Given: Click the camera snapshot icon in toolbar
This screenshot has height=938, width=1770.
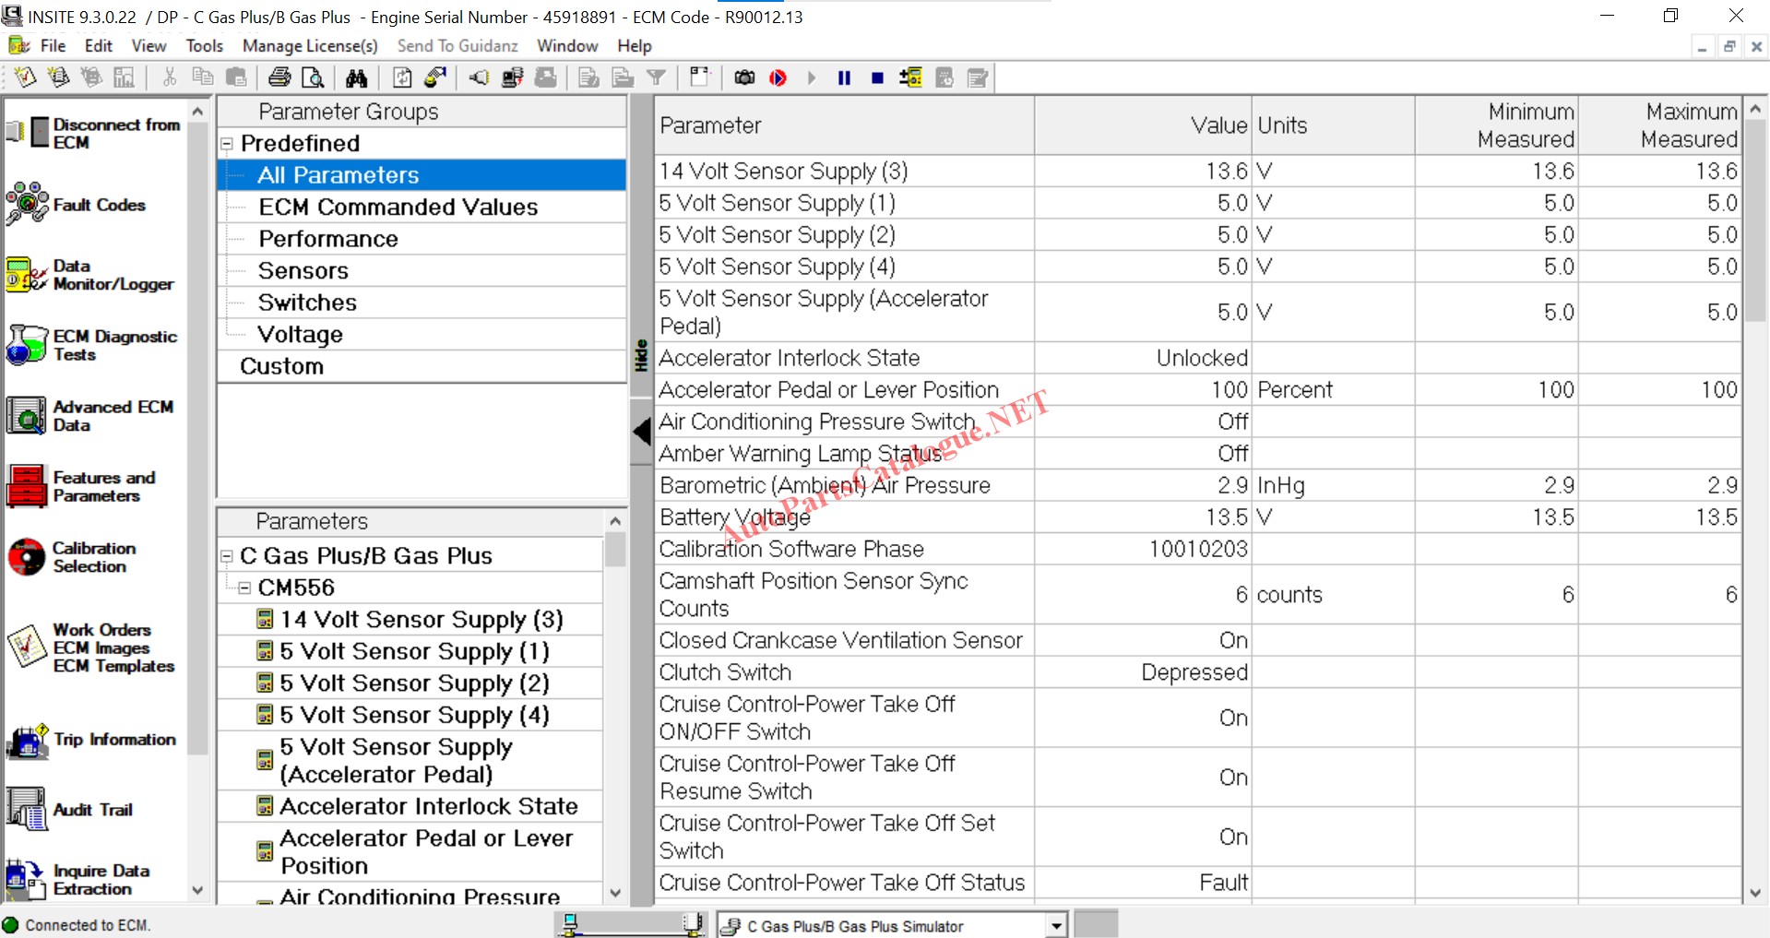Looking at the screenshot, I should [744, 77].
